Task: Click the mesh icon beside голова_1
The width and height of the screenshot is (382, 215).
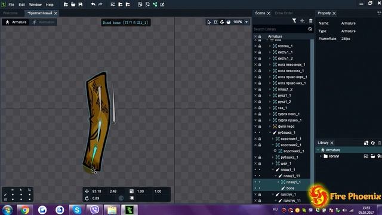Action: tap(275, 46)
